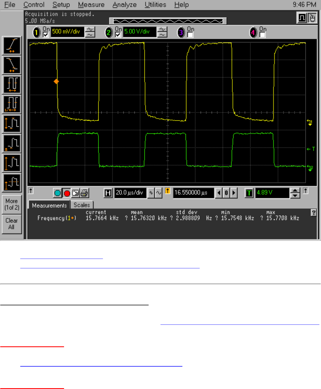This screenshot has width=321, height=389.
Task: Click the More (1 of 2) button
Action: 12,204
